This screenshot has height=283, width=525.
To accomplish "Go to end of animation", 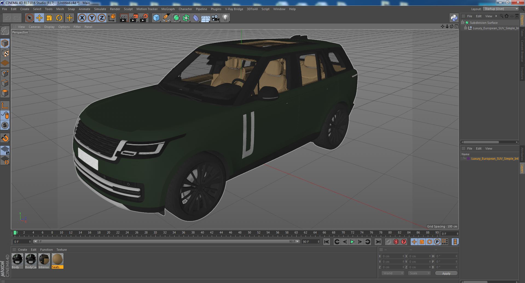I will click(378, 242).
